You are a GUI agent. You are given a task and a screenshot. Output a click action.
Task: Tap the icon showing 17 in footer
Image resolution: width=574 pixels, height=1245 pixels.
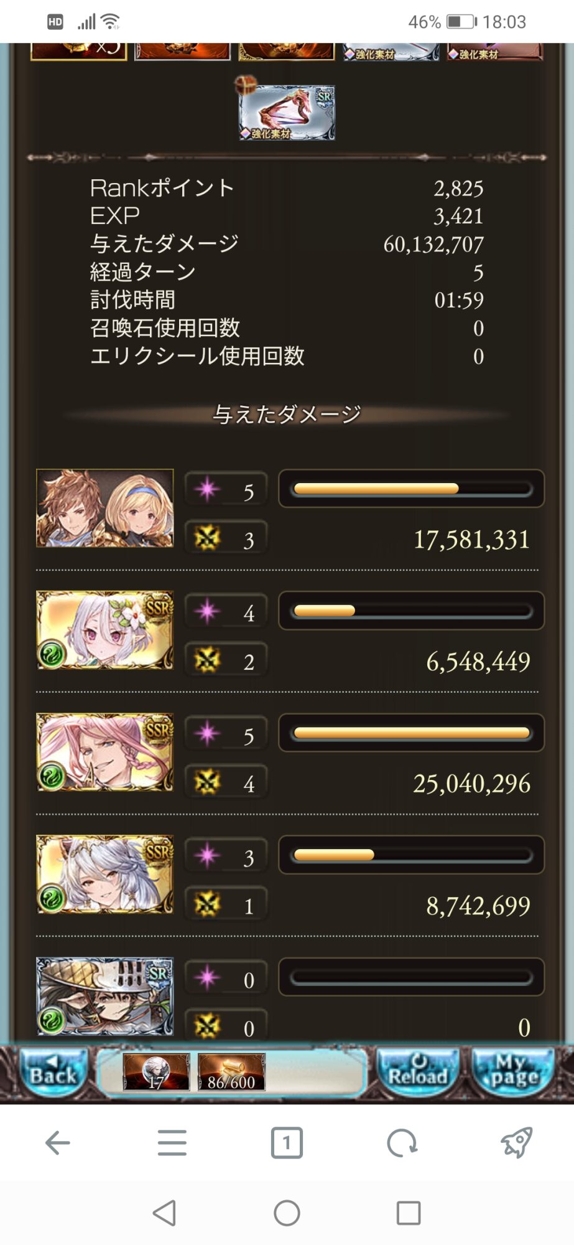(x=156, y=1072)
